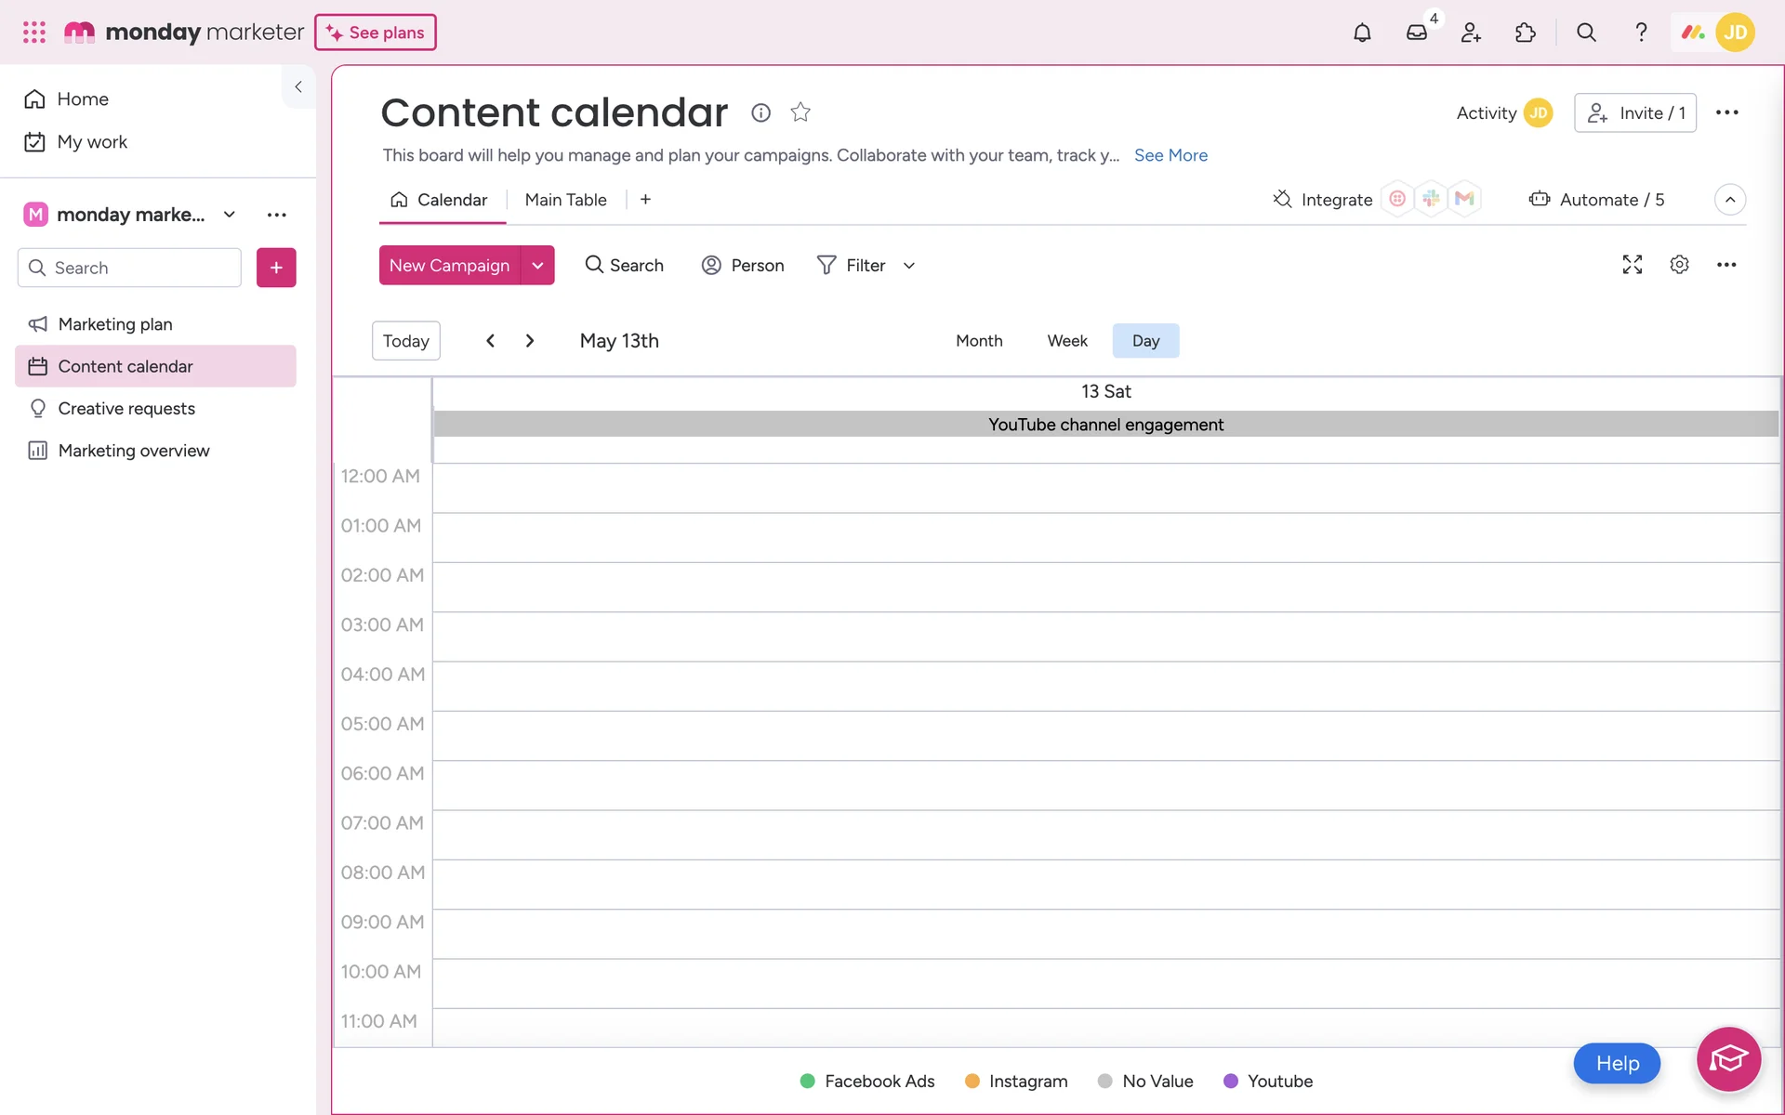Open New Campaign dropdown arrow

point(537,266)
